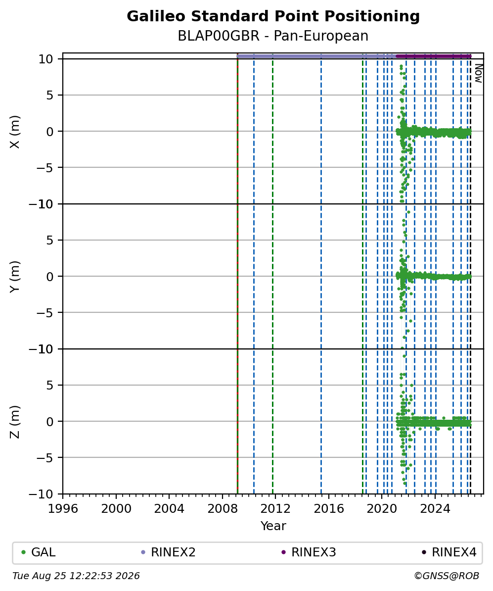Image resolution: width=493 pixels, height=591 pixels.
Task: Click the 2004 year tick label
Action: click(169, 509)
